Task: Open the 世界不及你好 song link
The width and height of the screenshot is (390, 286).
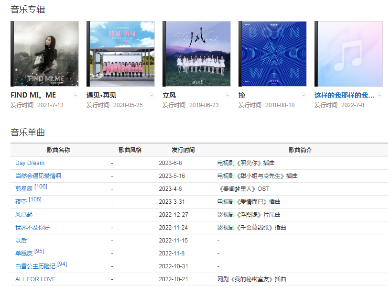Action: coord(32,228)
